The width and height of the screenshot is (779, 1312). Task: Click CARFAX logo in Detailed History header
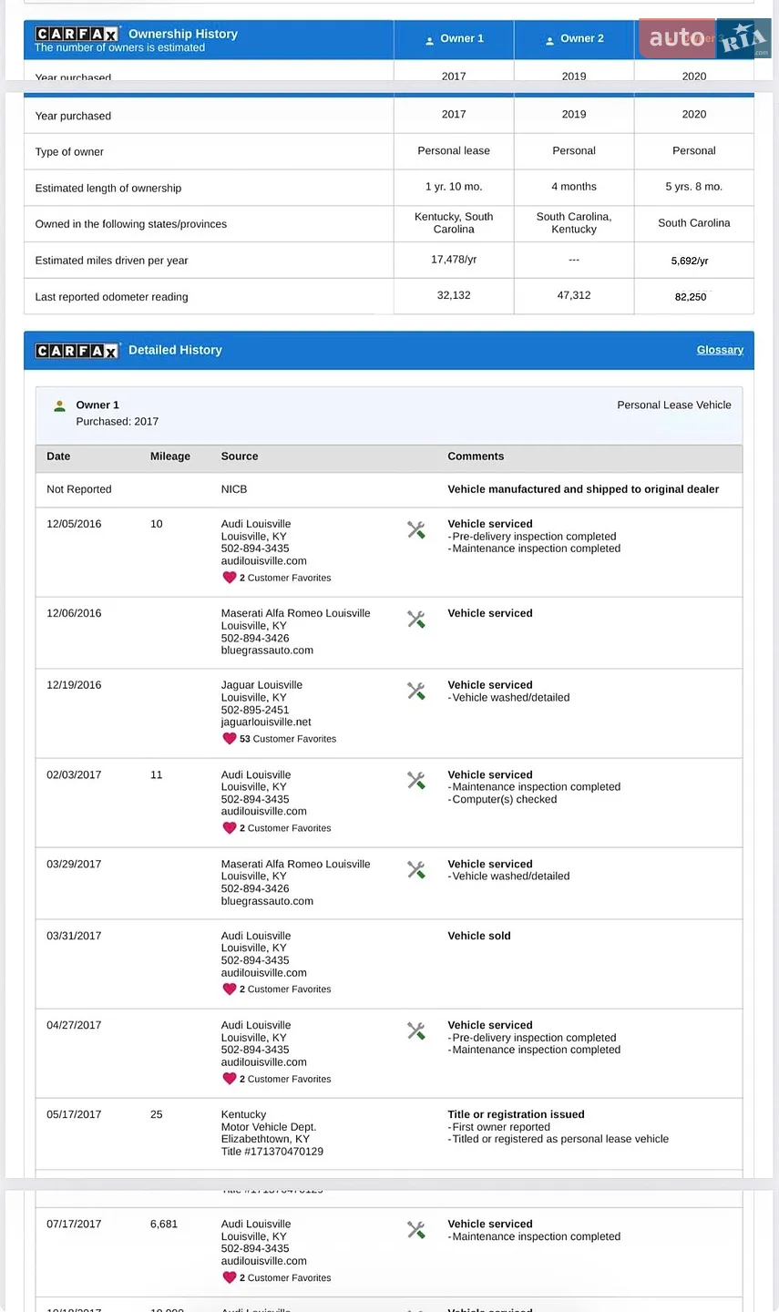[x=77, y=351]
